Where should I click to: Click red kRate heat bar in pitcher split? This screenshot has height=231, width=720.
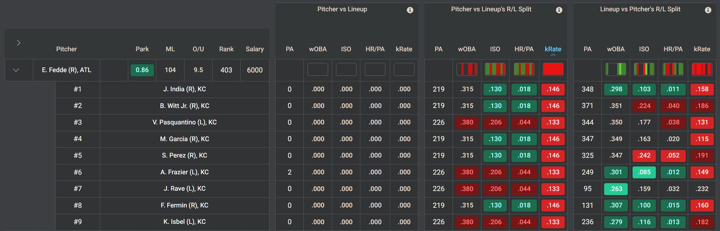click(x=553, y=70)
